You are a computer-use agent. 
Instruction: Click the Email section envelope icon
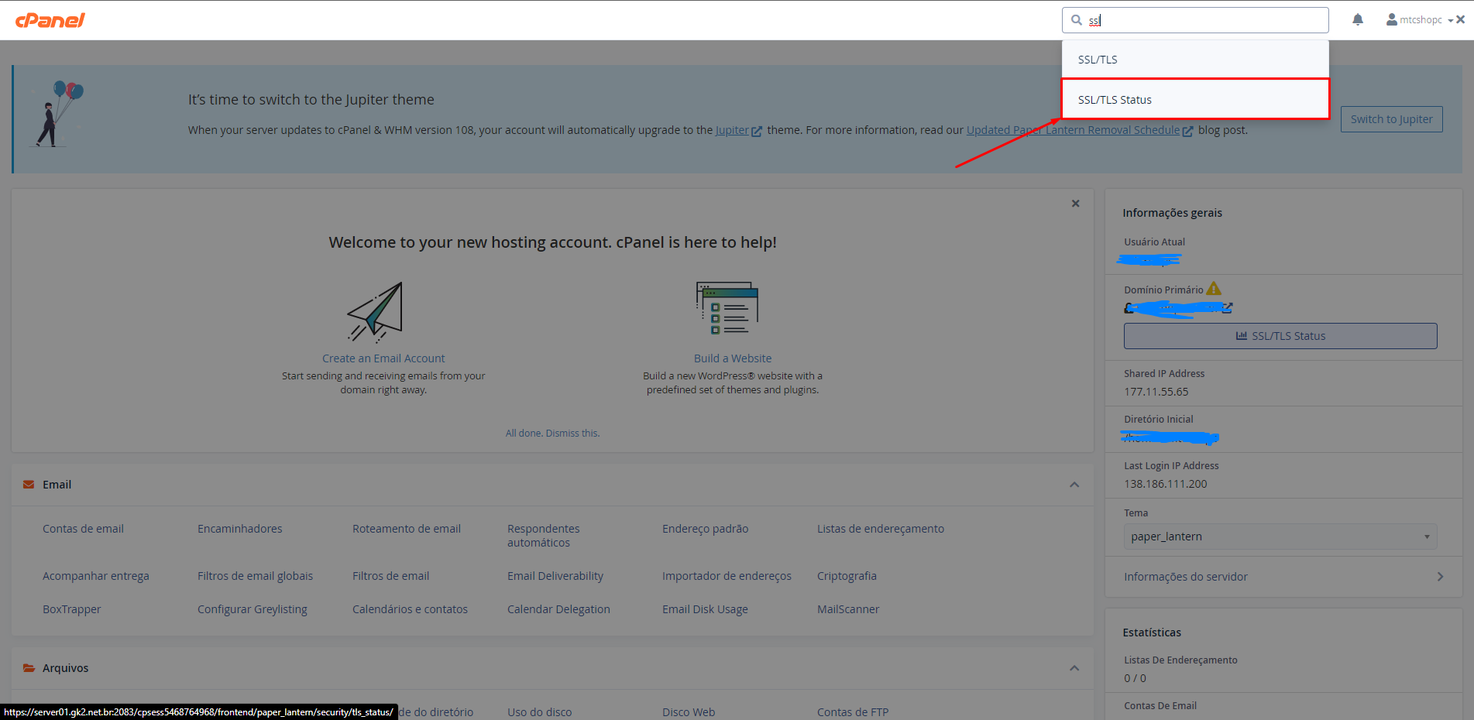tap(29, 485)
